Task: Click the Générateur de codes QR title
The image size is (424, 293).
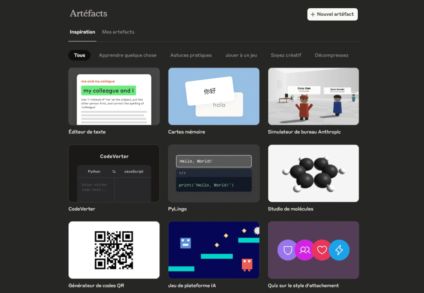Action: pos(96,286)
